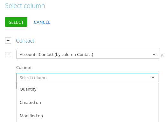Screen dimensions: 167x122
Task: Expand the Account - Contact row plus icon
Action: point(8,55)
